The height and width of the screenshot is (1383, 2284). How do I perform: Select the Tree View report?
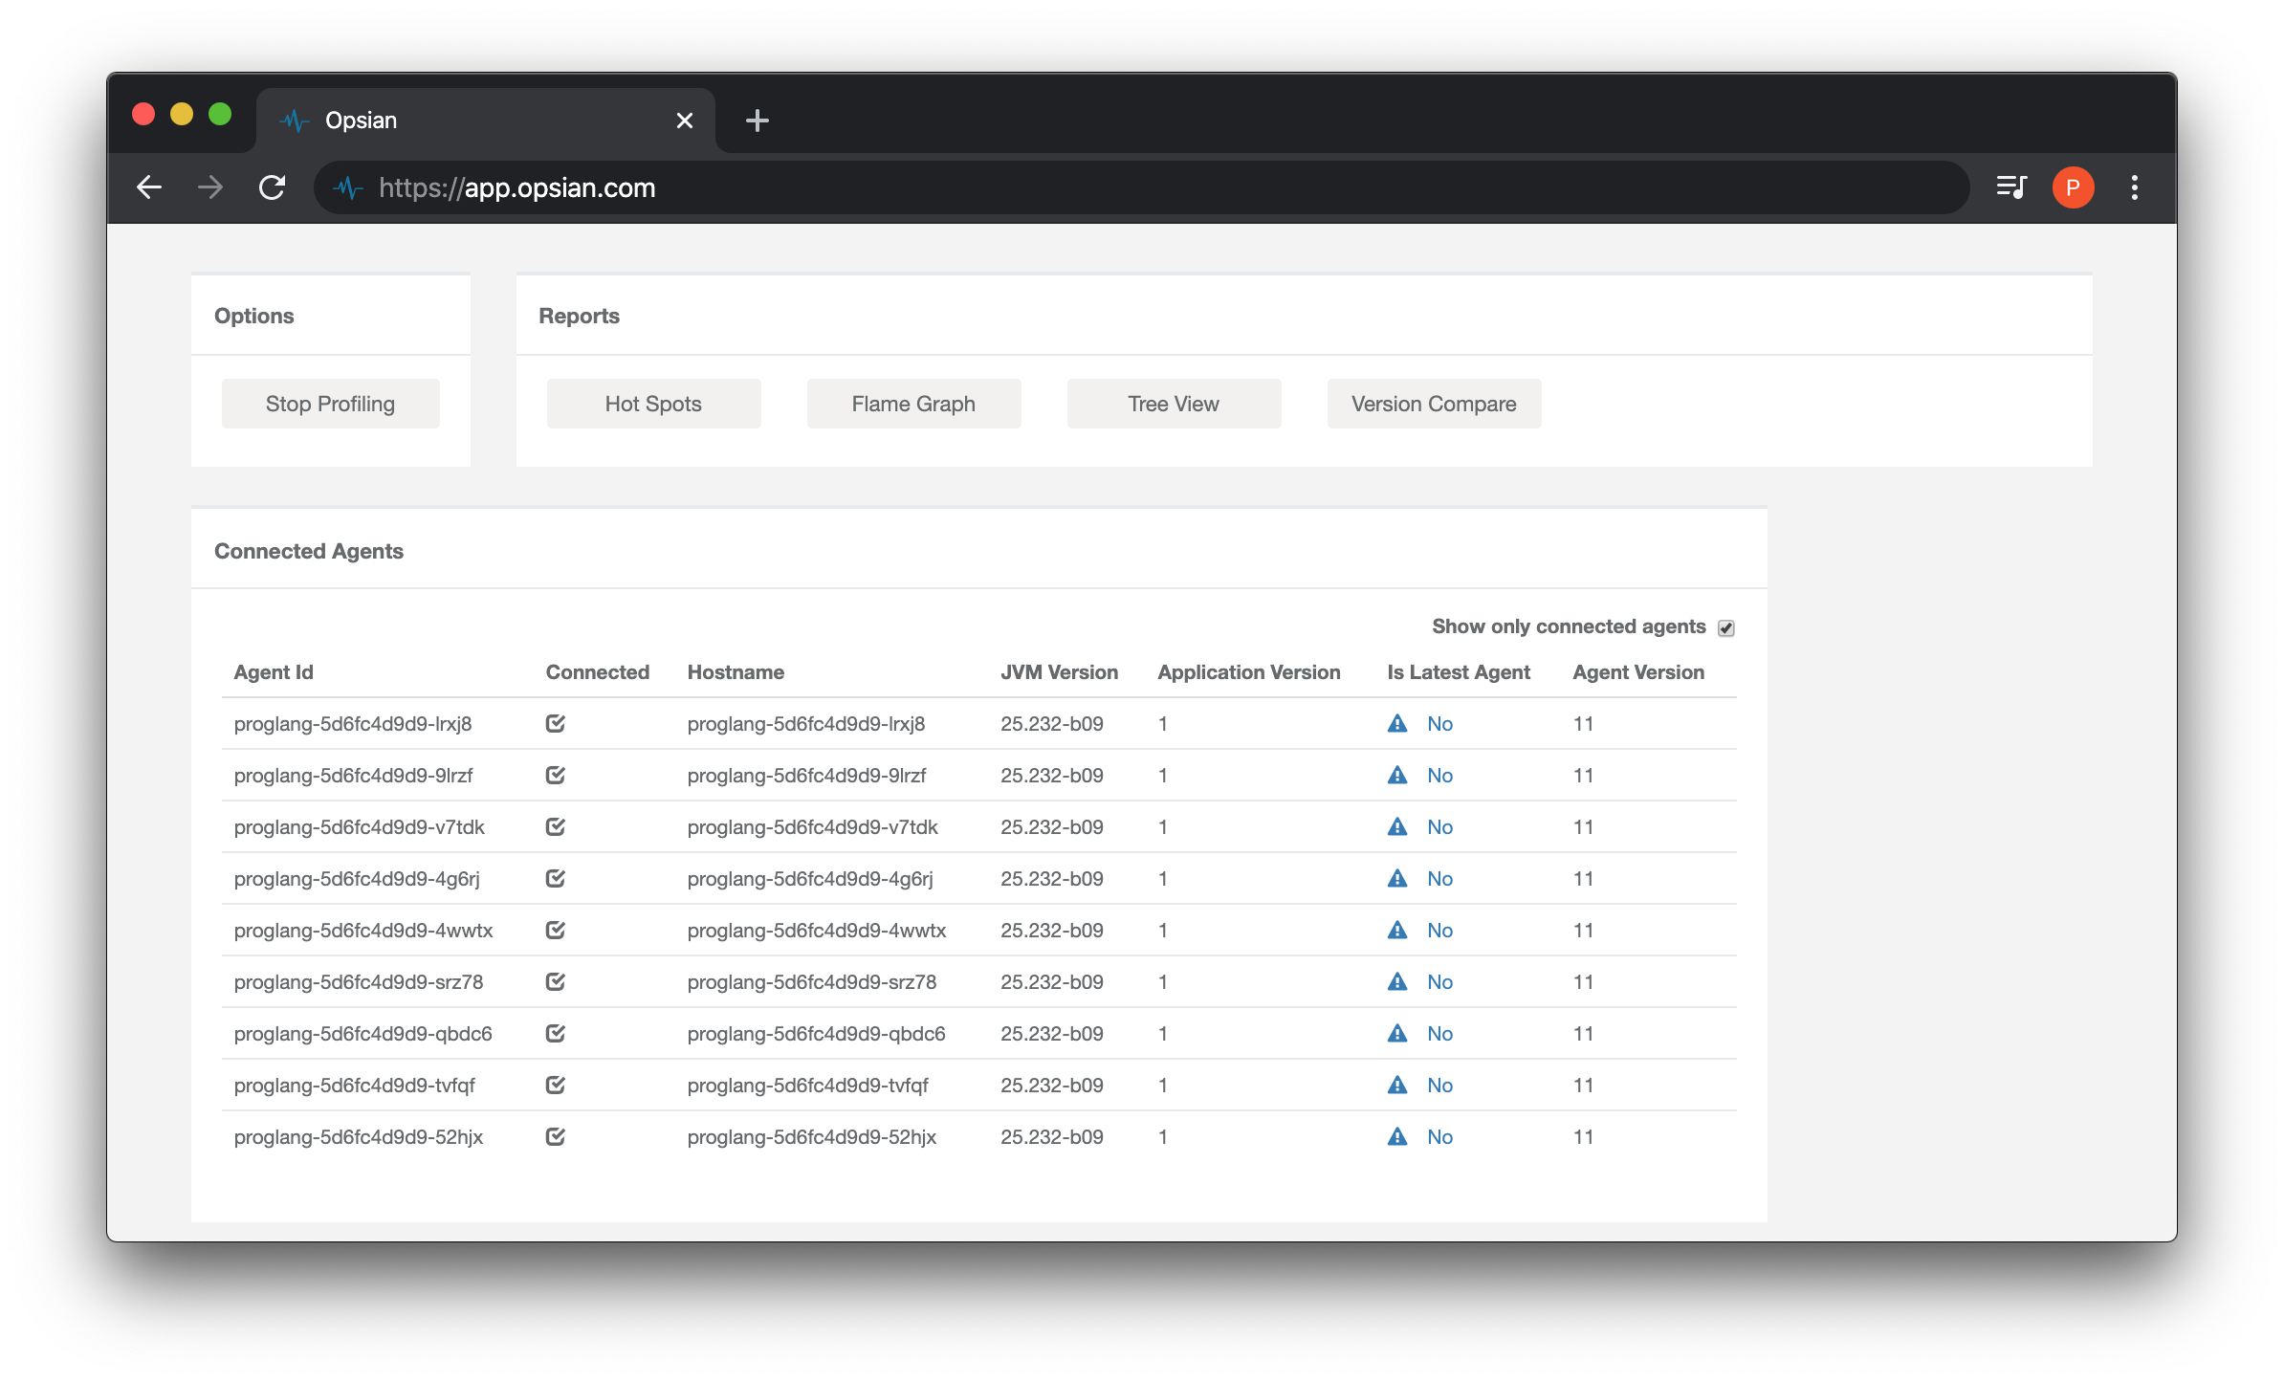[x=1173, y=403]
